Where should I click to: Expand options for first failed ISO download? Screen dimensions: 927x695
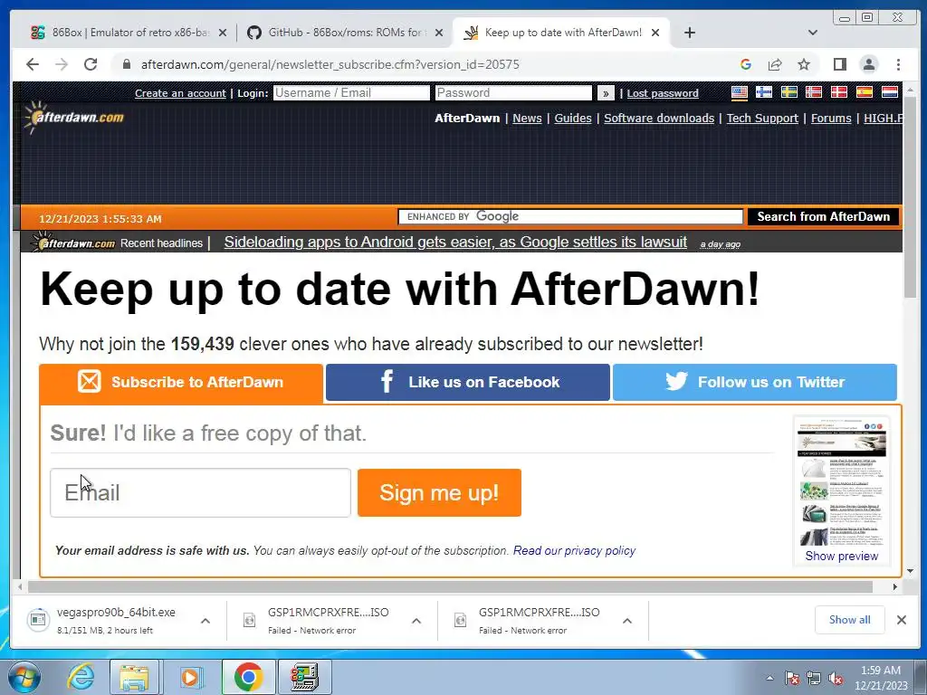[416, 621]
